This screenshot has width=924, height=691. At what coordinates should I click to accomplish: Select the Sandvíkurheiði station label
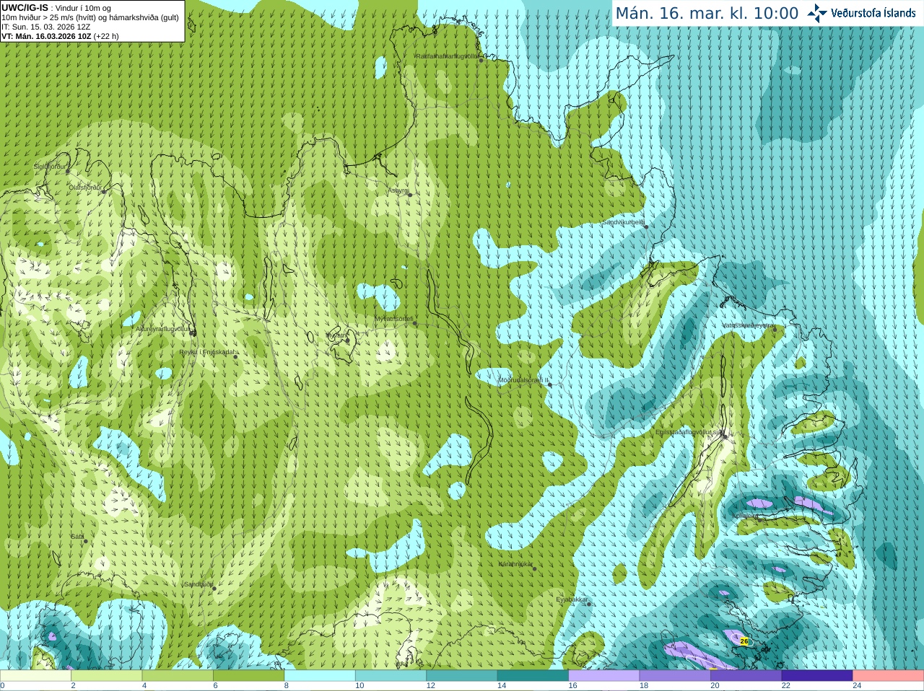click(x=624, y=223)
